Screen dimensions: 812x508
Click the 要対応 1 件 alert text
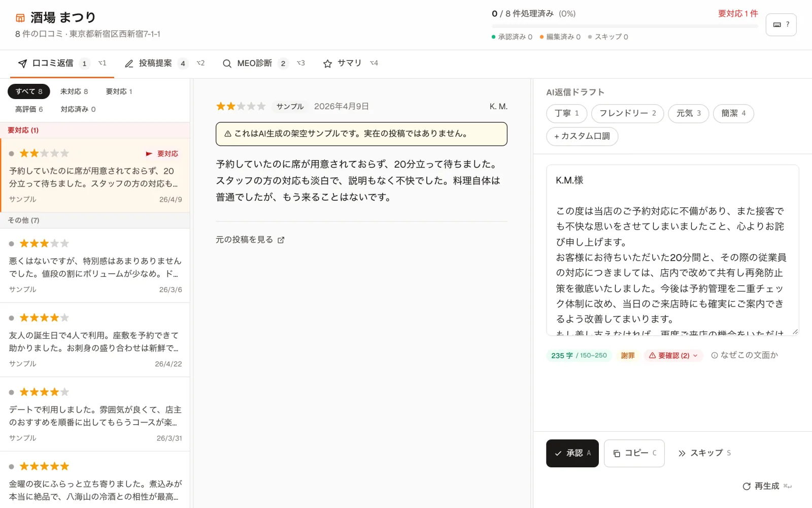738,14
